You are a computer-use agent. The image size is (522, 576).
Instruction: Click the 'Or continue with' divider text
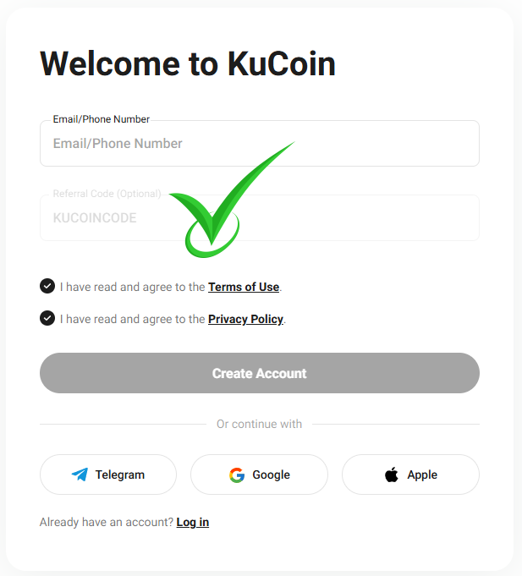[259, 424]
